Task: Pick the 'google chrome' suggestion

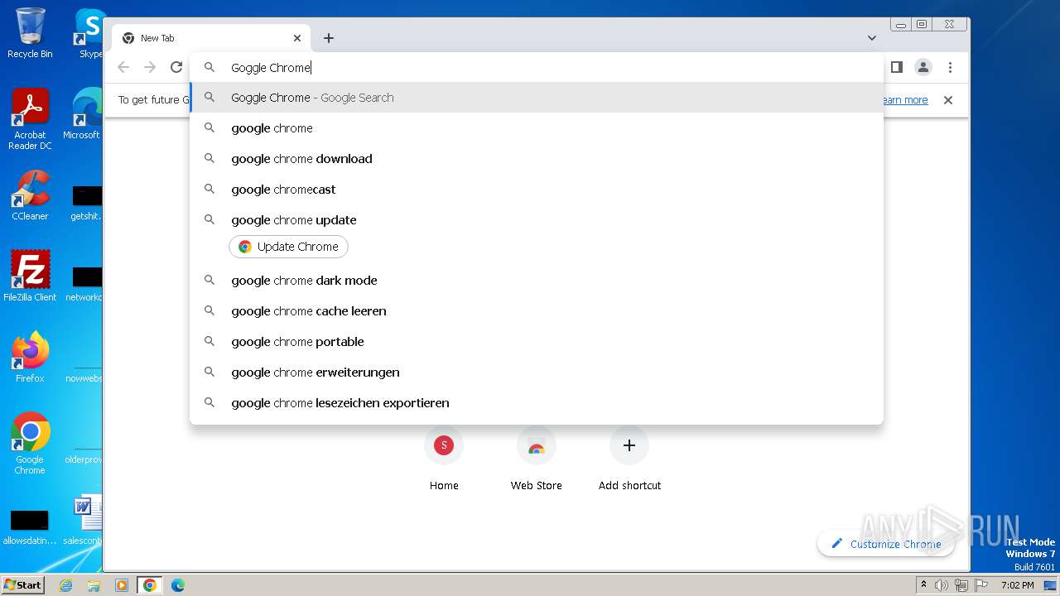Action: pyautogui.click(x=537, y=128)
